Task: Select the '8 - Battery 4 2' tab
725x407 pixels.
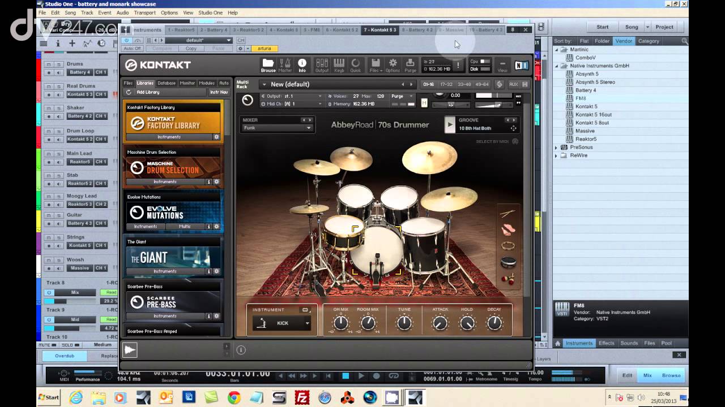Action: (419, 29)
